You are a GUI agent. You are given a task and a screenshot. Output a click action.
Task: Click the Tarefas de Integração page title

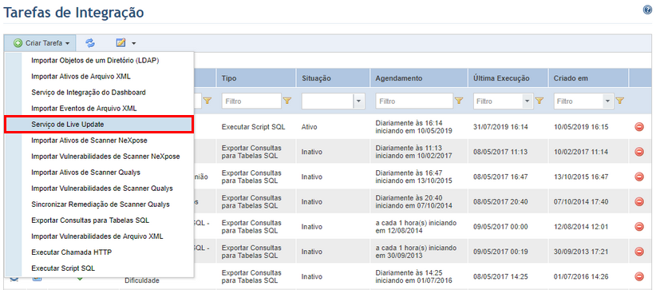tap(73, 12)
